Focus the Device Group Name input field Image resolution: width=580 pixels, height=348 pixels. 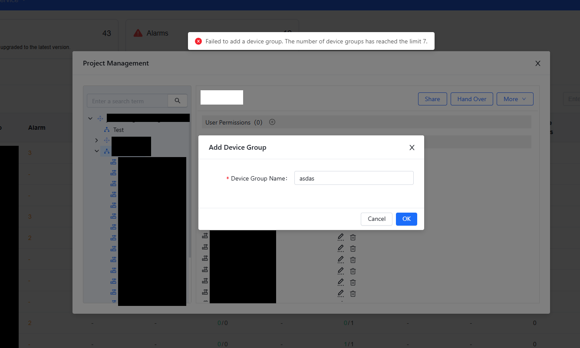(x=353, y=178)
